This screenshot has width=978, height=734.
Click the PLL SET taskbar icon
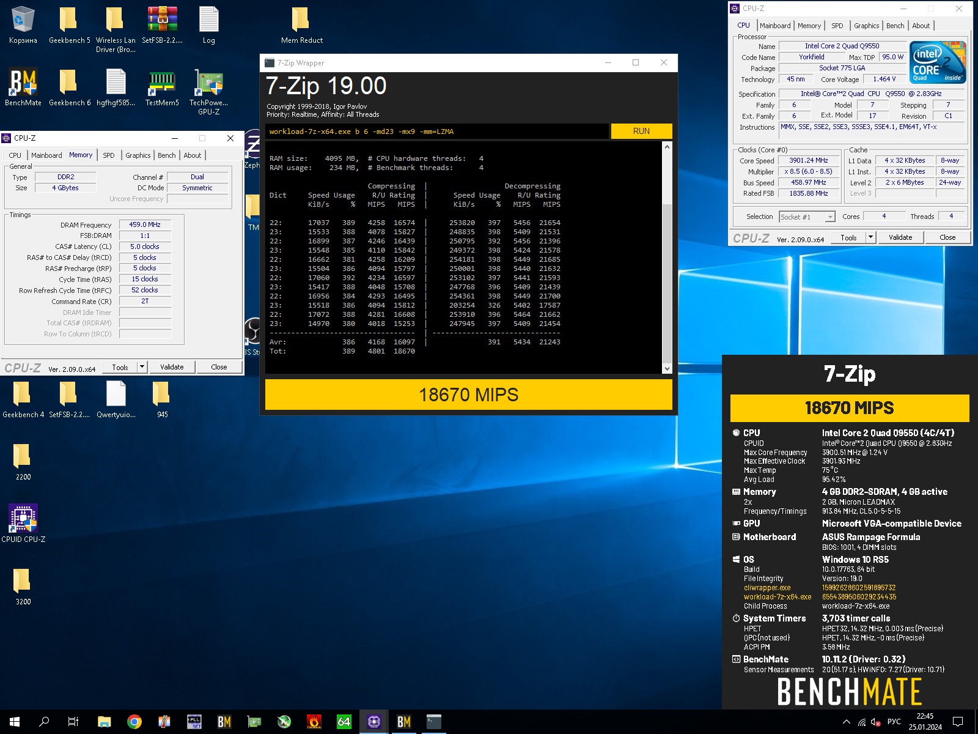(x=194, y=722)
